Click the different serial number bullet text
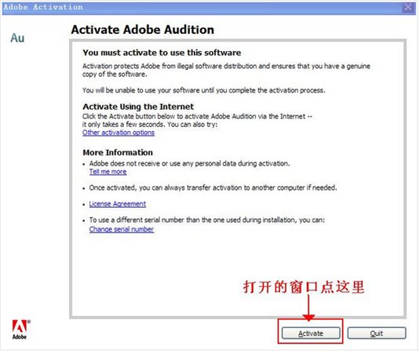 (207, 220)
